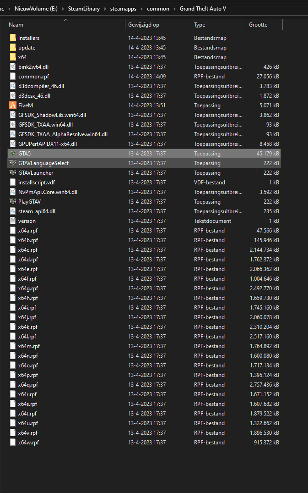308x493 pixels.
Task: Click Grand Theft Auto V breadcrumb
Action: pos(203,9)
